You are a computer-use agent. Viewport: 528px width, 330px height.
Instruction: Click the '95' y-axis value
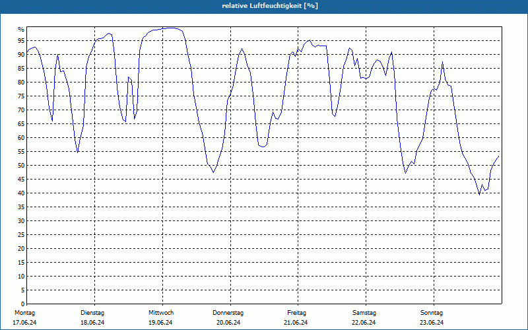(21, 41)
